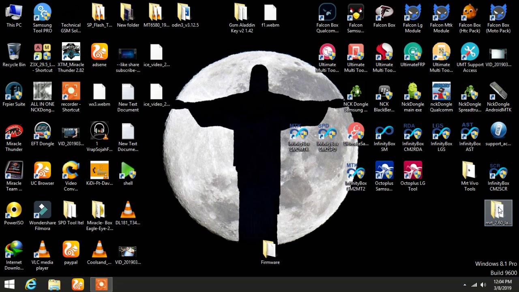Viewport: 519px width, 292px height.
Task: Show hidden system tray icons
Action: pyautogui.click(x=465, y=285)
